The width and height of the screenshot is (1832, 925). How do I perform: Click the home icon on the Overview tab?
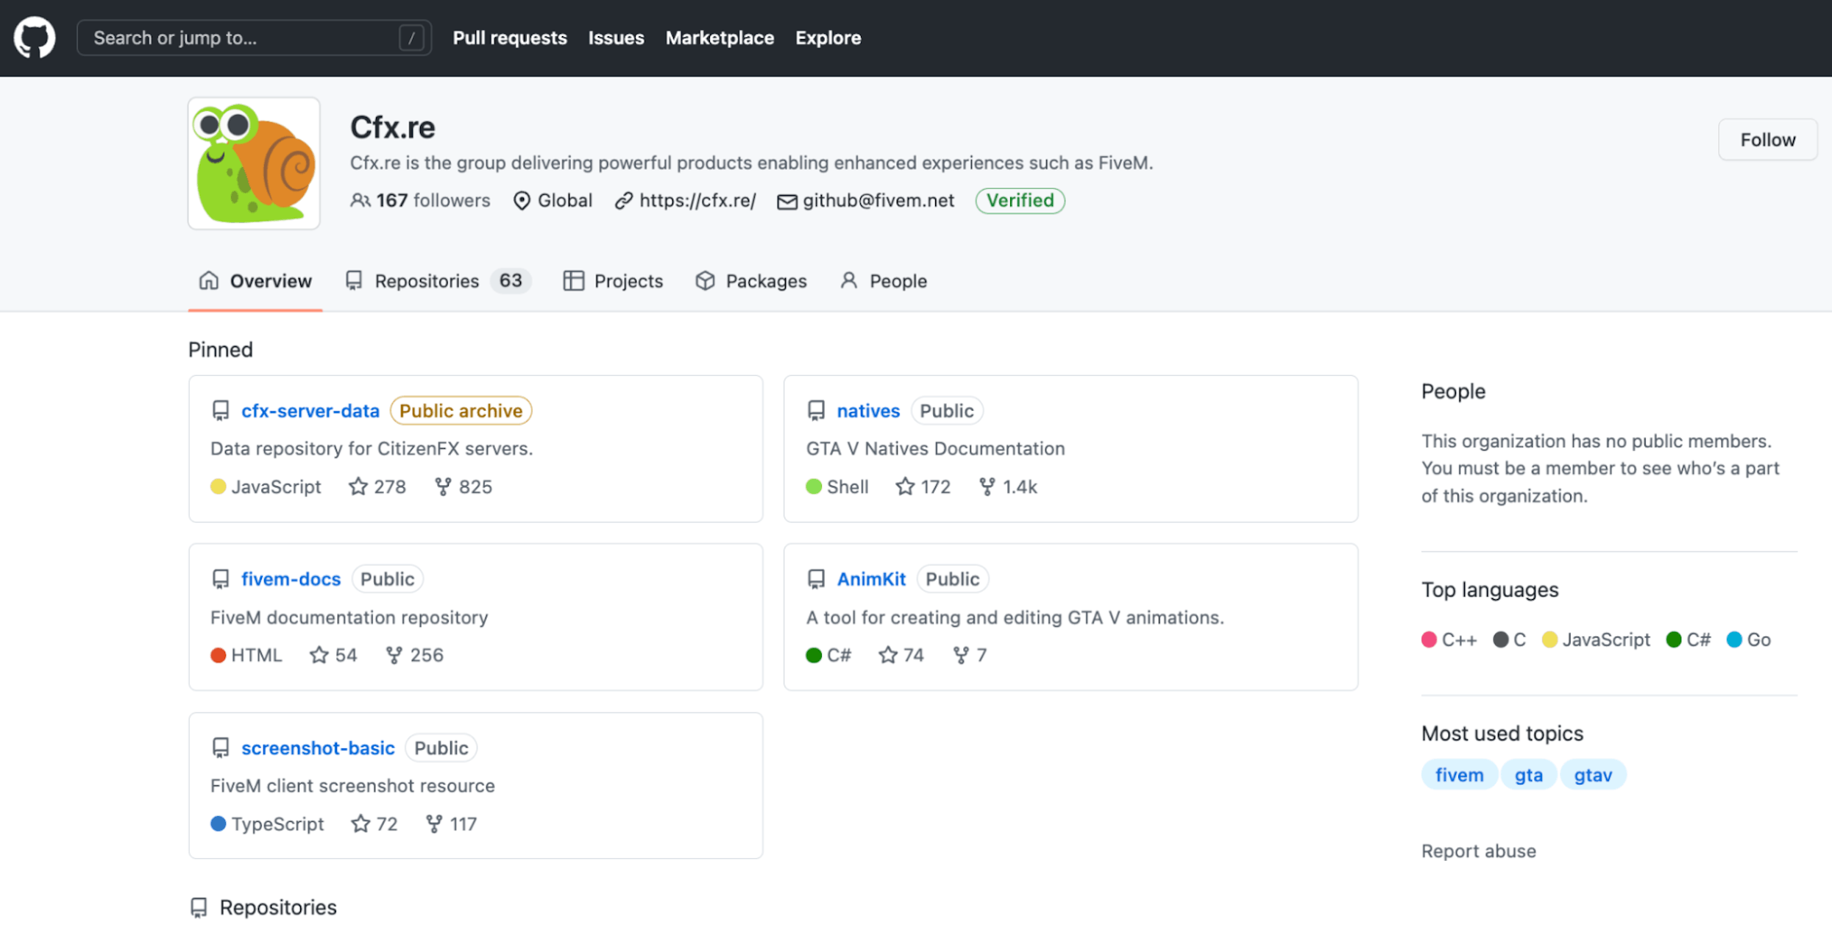[x=209, y=280]
